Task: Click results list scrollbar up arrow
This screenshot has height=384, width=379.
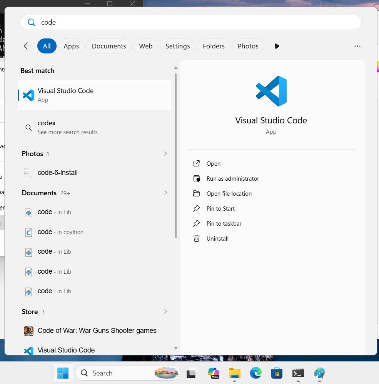Action: pos(176,68)
